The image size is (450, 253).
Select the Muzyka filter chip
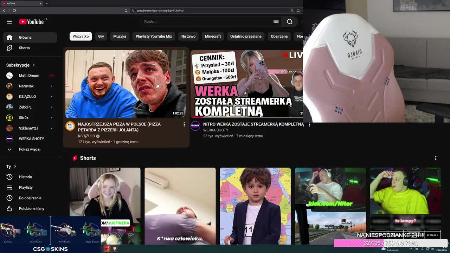tap(120, 36)
